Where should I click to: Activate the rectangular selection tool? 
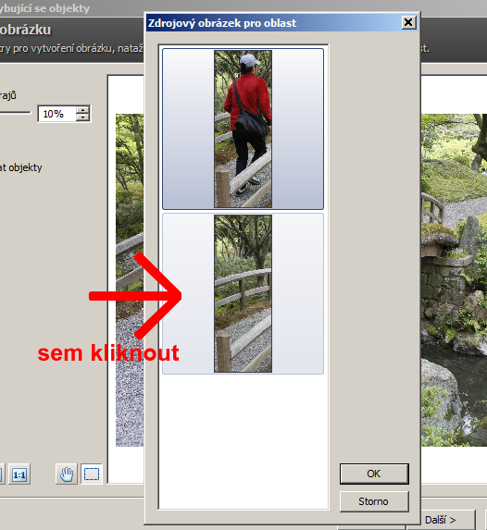(x=92, y=474)
